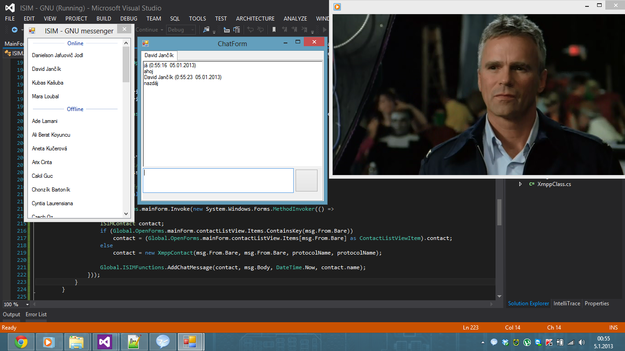Click the Kaspersky tray icon
The width and height of the screenshot is (625, 351).
[x=548, y=342]
